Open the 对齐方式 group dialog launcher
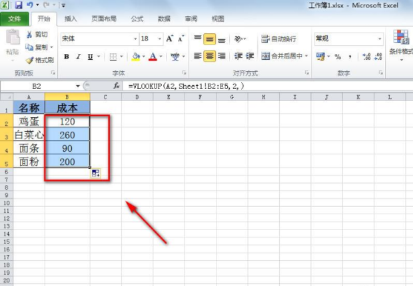Screen dimensions: 413x286 pyautogui.click(x=307, y=73)
